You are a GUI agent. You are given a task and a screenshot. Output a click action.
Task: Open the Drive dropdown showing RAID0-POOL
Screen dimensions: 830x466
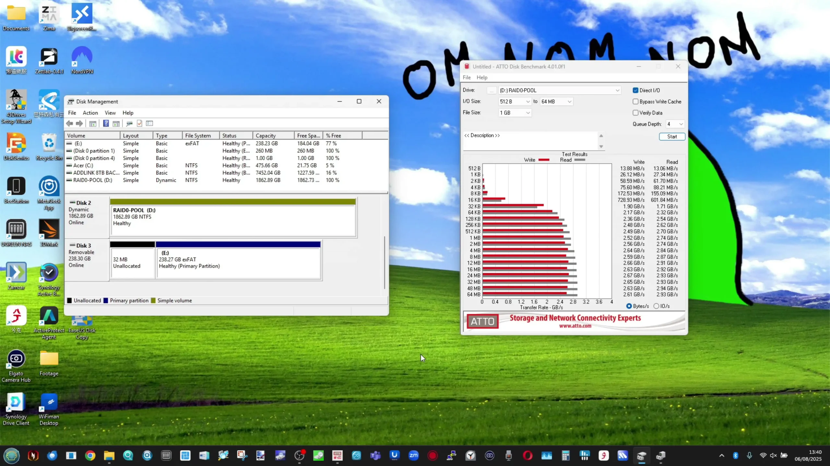(560, 90)
